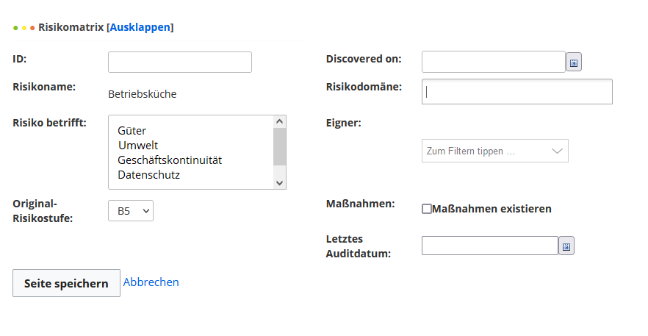Click the Risiko betrifft scrollbar thumb
648x336 pixels.
coord(279,146)
